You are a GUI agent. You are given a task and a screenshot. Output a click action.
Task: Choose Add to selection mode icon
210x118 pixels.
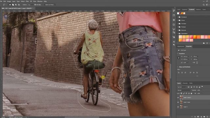[13, 5]
